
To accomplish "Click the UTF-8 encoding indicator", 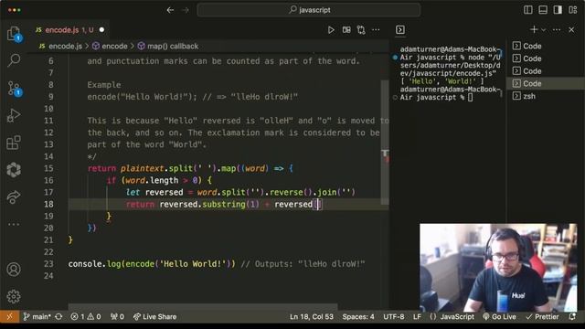I will point(394,317).
